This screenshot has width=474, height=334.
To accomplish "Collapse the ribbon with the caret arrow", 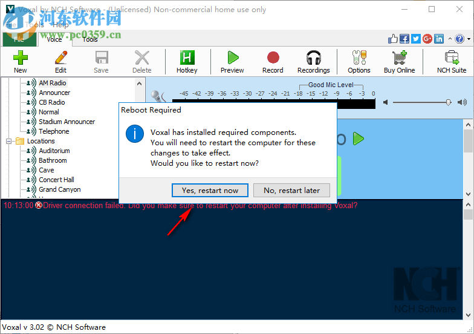I will (450, 39).
